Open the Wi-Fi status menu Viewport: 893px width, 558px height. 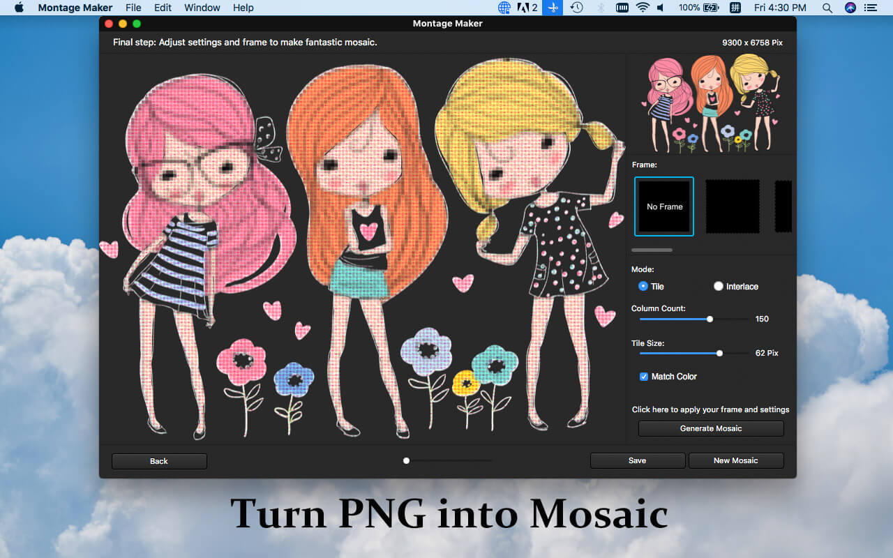[x=642, y=8]
